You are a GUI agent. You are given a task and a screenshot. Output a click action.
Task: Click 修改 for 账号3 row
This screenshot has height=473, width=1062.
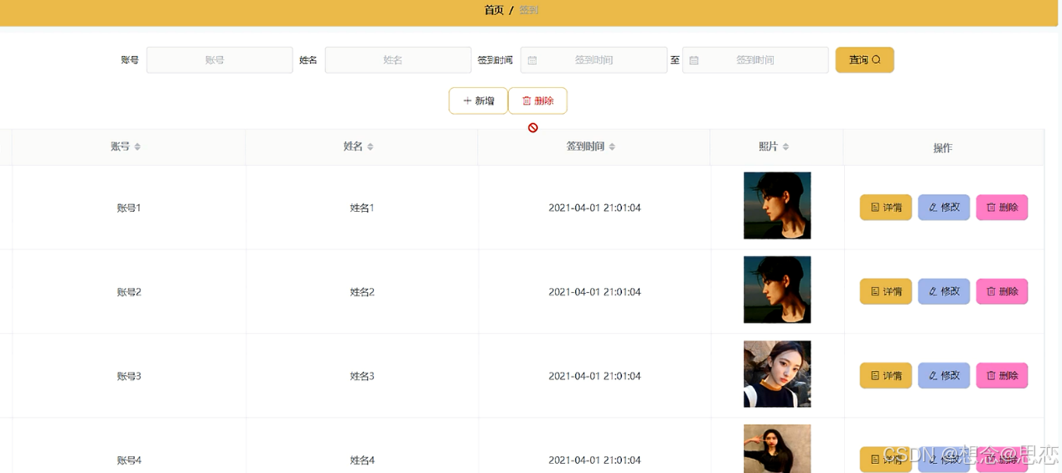click(944, 376)
